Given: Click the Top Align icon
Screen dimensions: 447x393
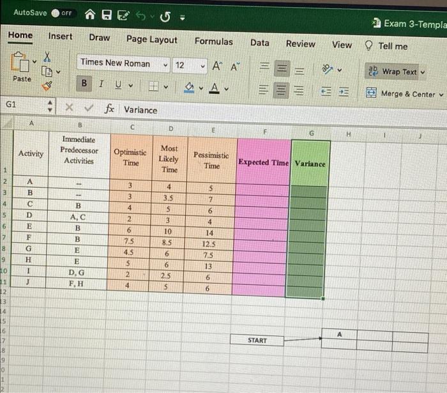Looking at the screenshot, I should coord(264,66).
